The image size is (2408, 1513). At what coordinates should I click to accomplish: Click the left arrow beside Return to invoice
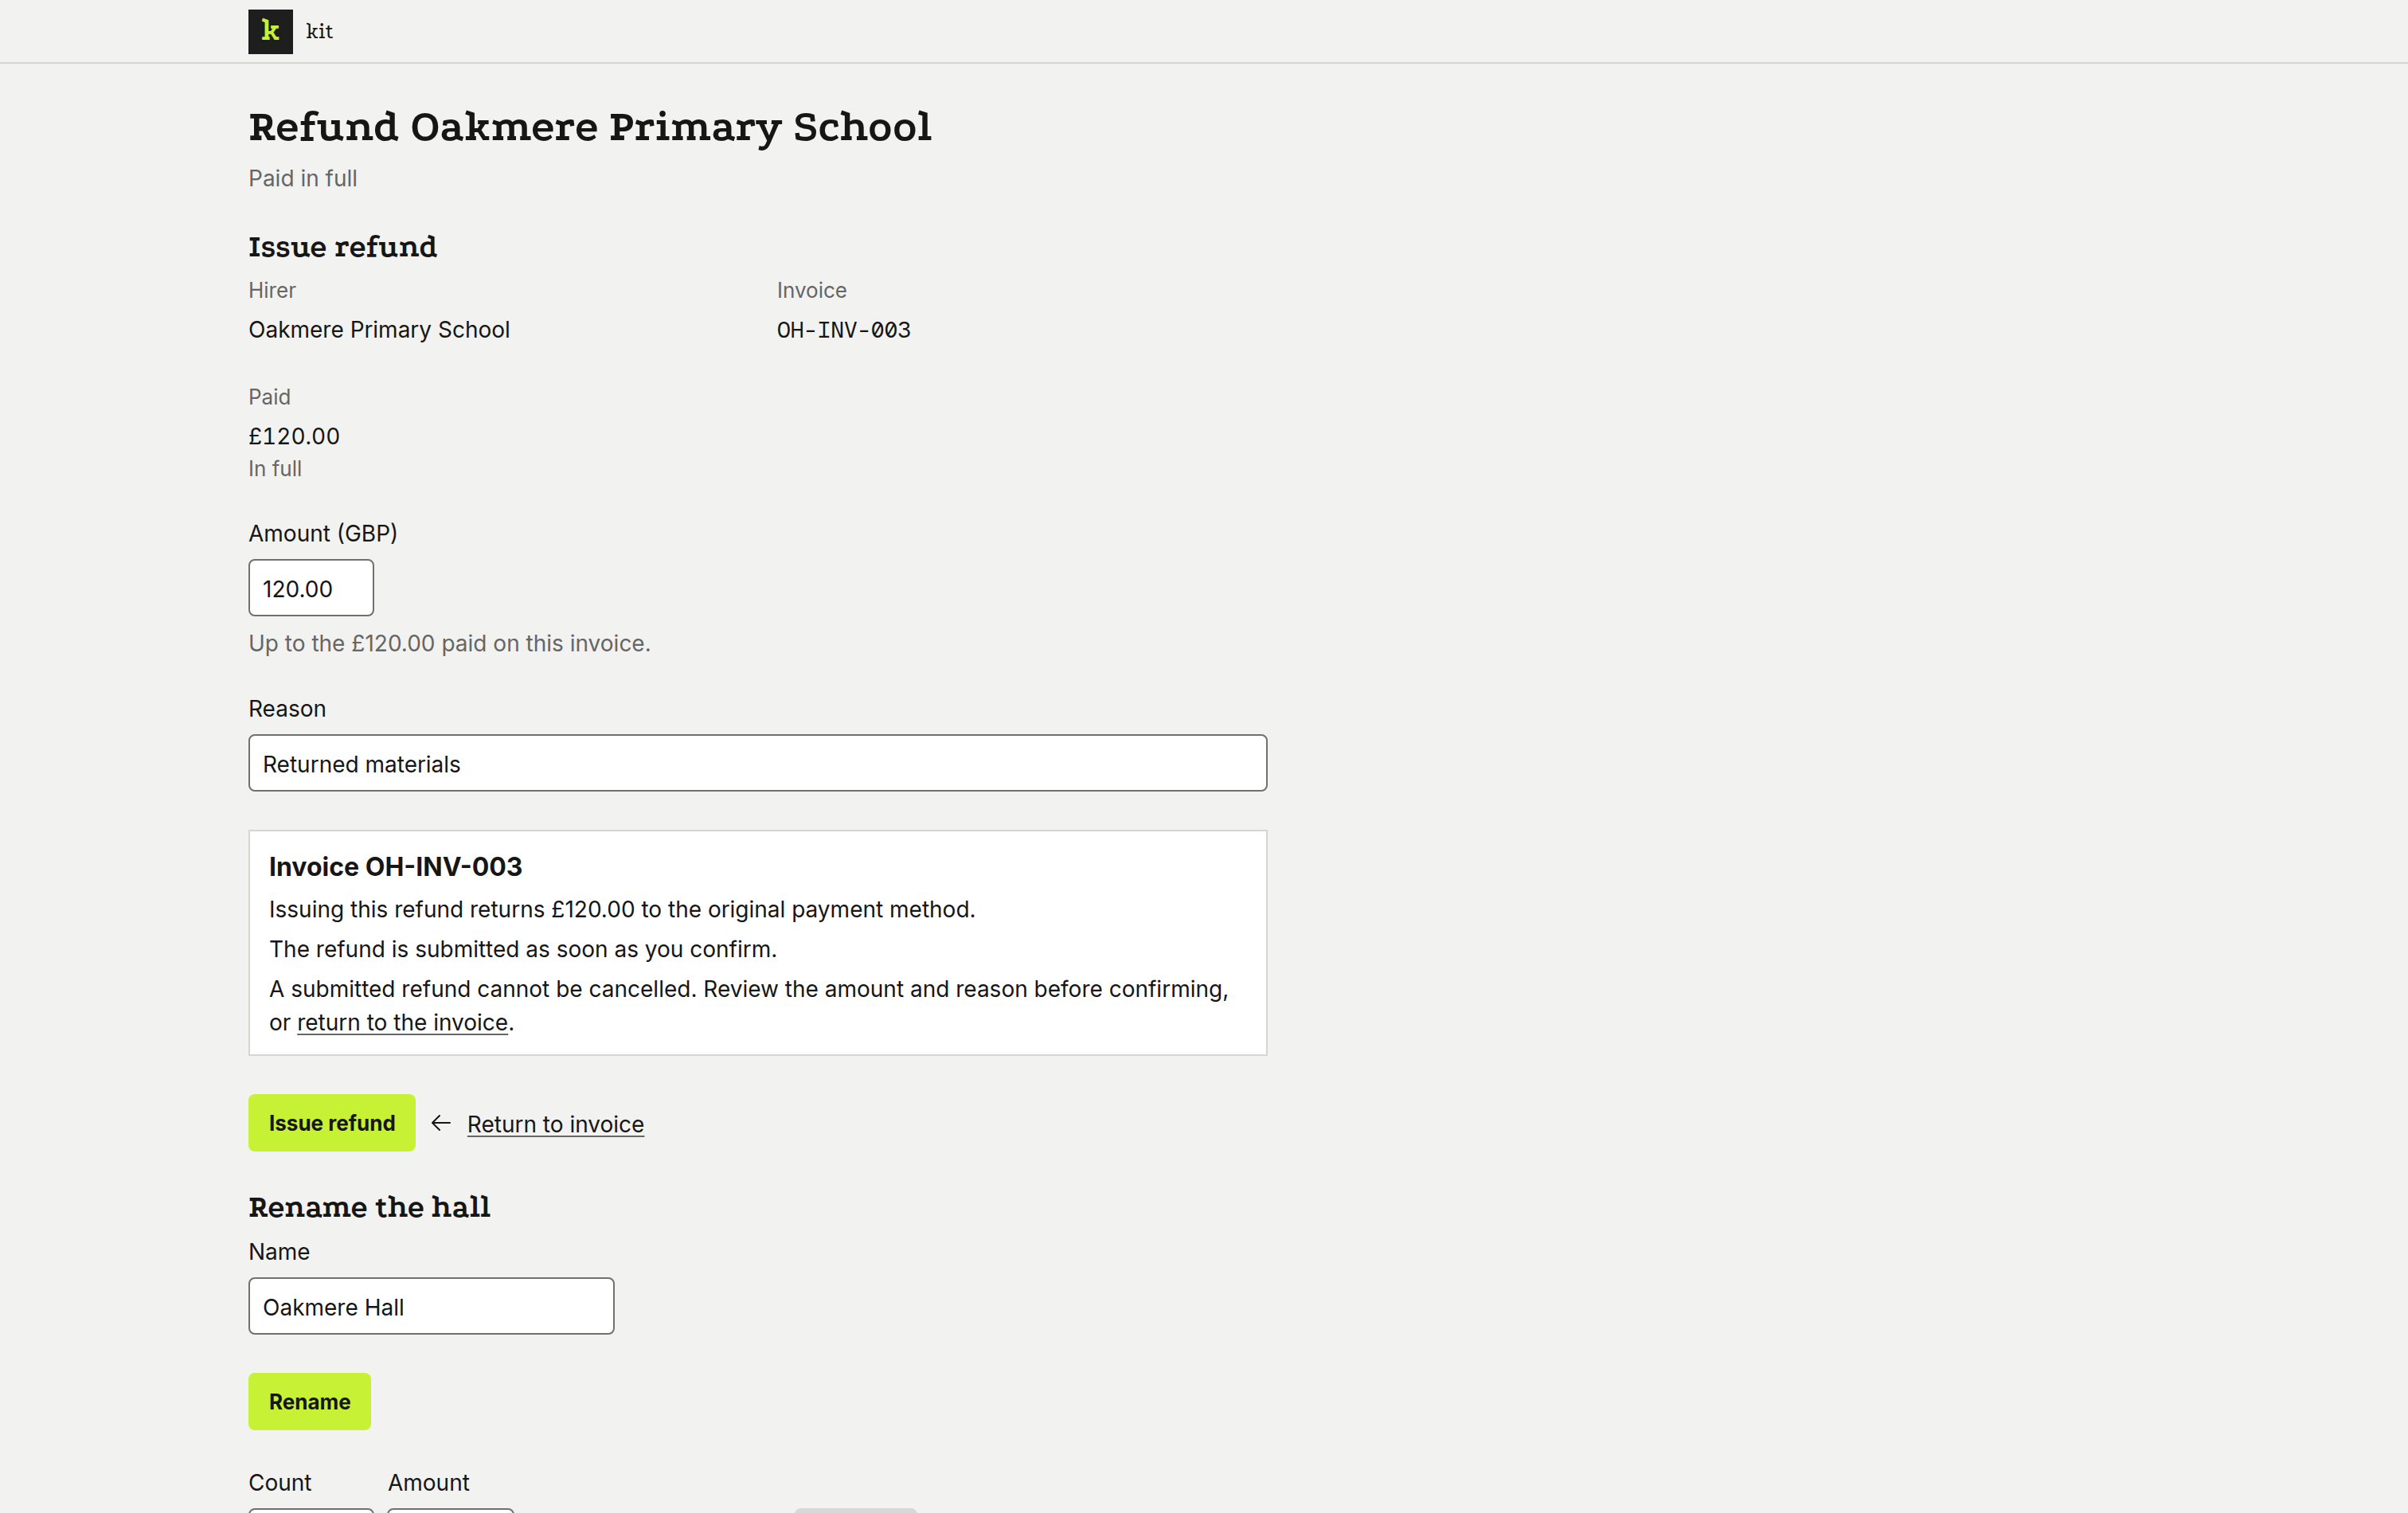pos(441,1123)
